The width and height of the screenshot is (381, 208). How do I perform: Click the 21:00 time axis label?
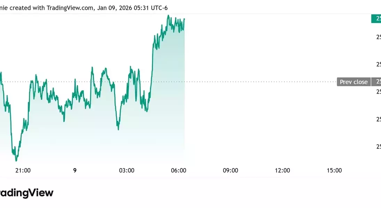[23, 170]
